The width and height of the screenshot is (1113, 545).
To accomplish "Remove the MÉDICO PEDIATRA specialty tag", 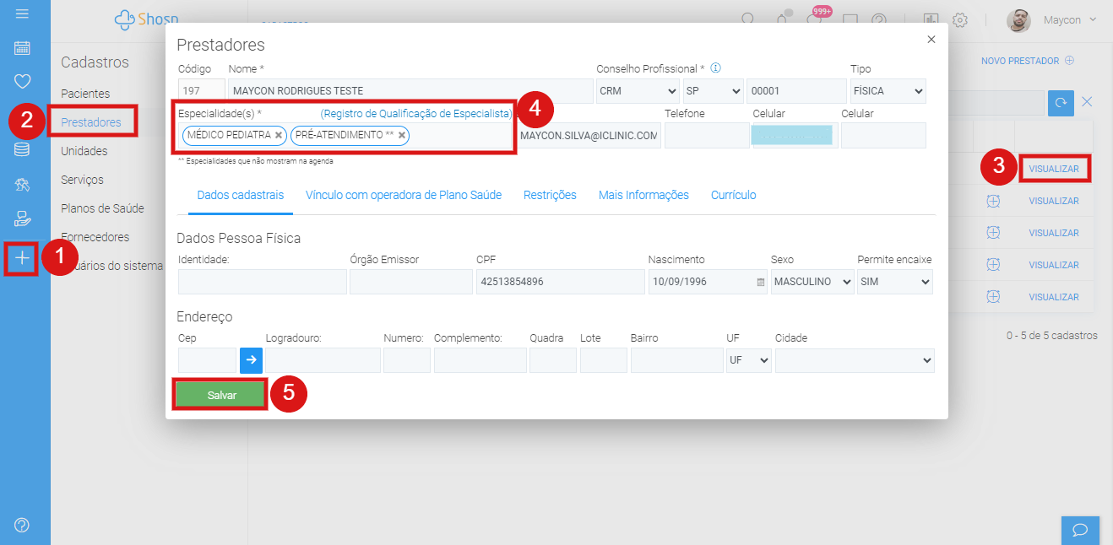I will [279, 135].
